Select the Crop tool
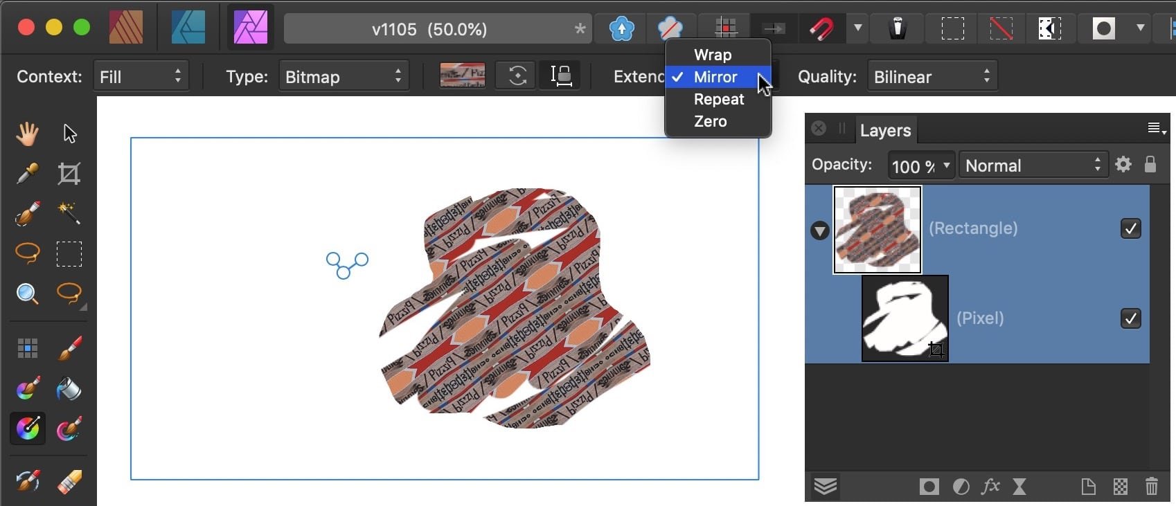This screenshot has height=506, width=1176. pyautogui.click(x=69, y=174)
